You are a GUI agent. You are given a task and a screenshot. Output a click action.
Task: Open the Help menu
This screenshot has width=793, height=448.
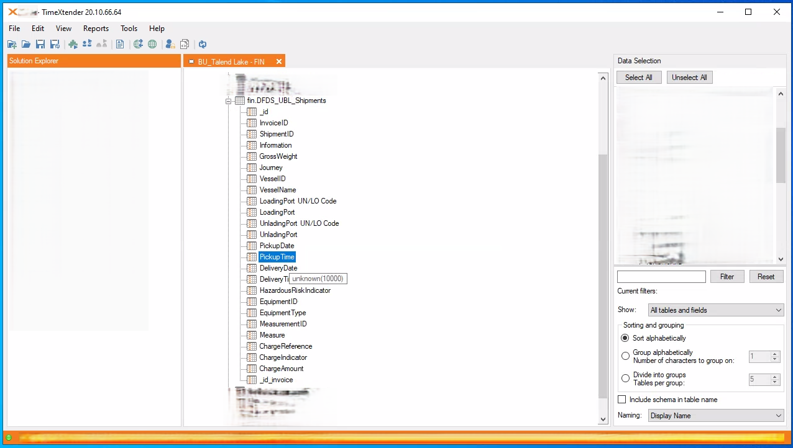point(157,29)
